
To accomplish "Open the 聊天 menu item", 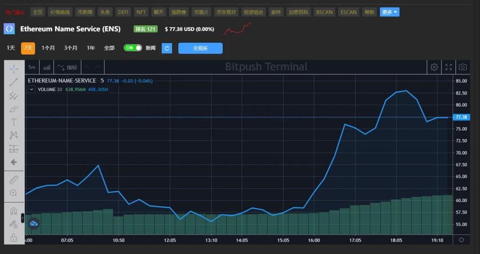I will click(159, 12).
